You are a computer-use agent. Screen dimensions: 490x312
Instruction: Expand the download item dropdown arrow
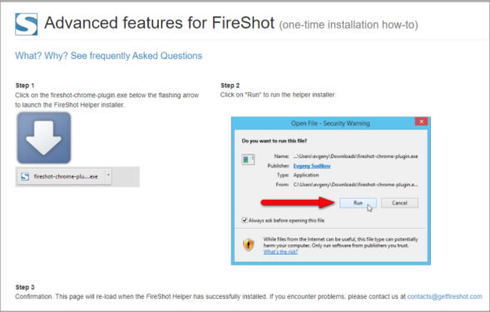pyautogui.click(x=108, y=176)
